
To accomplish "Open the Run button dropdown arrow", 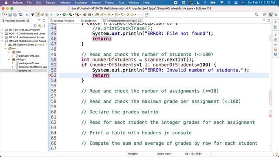I will pos(67,15).
